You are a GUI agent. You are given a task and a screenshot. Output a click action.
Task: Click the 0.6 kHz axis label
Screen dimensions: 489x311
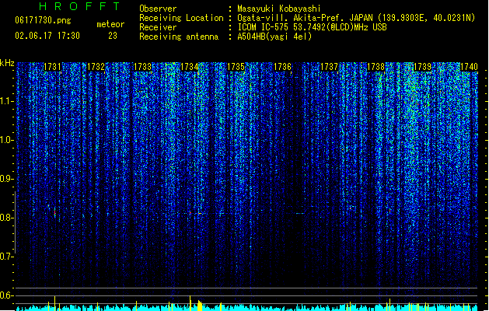(x=7, y=295)
